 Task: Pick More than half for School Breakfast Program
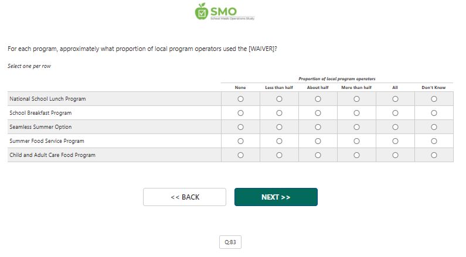pos(356,113)
